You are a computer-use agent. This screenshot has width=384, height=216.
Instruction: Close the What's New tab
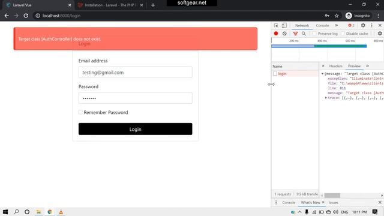(x=323, y=202)
